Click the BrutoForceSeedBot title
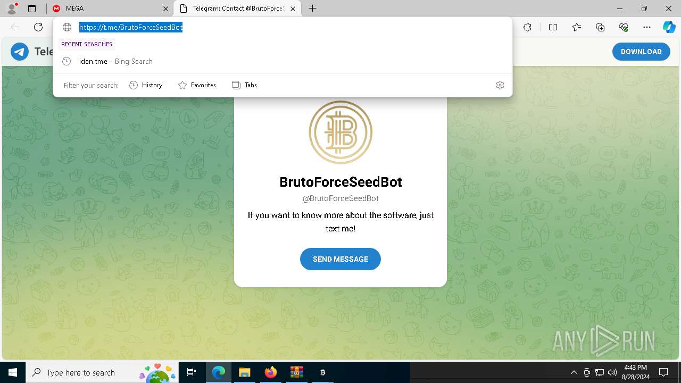This screenshot has height=383, width=681. (340, 182)
